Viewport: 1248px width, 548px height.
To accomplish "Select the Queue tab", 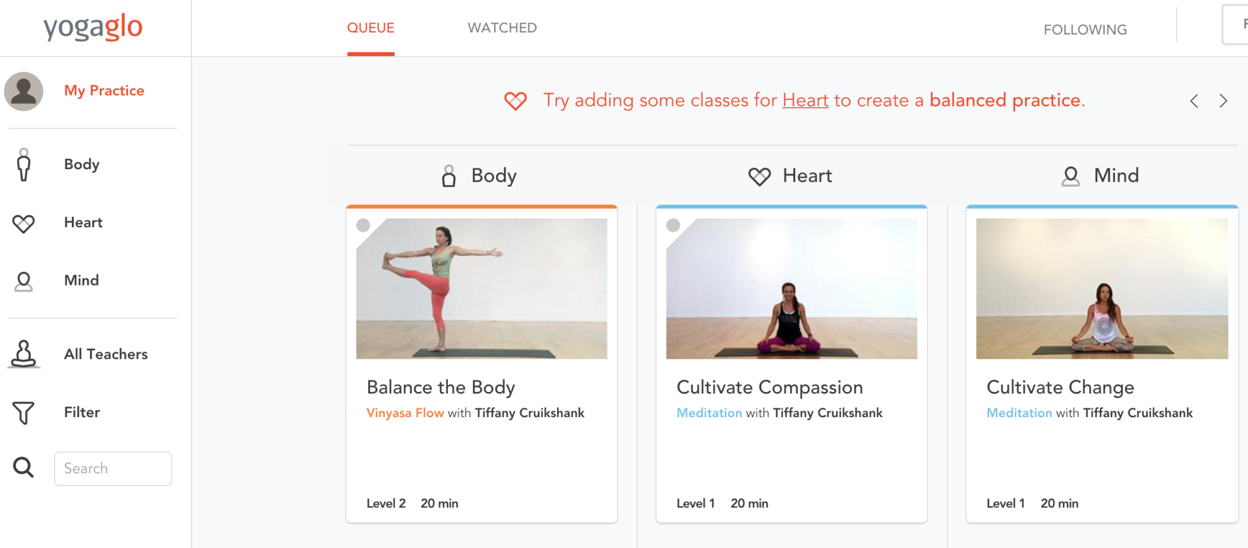I will pyautogui.click(x=370, y=28).
